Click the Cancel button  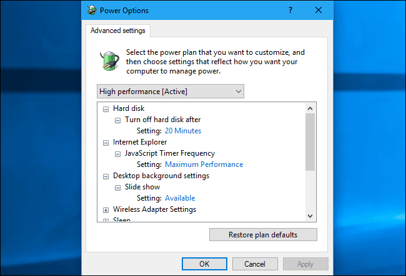tap(255, 264)
